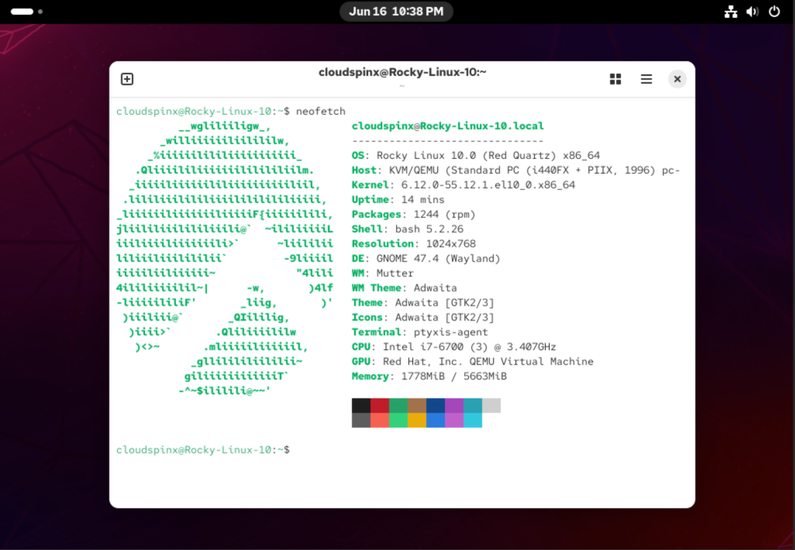Open a new terminal tab

[x=127, y=78]
